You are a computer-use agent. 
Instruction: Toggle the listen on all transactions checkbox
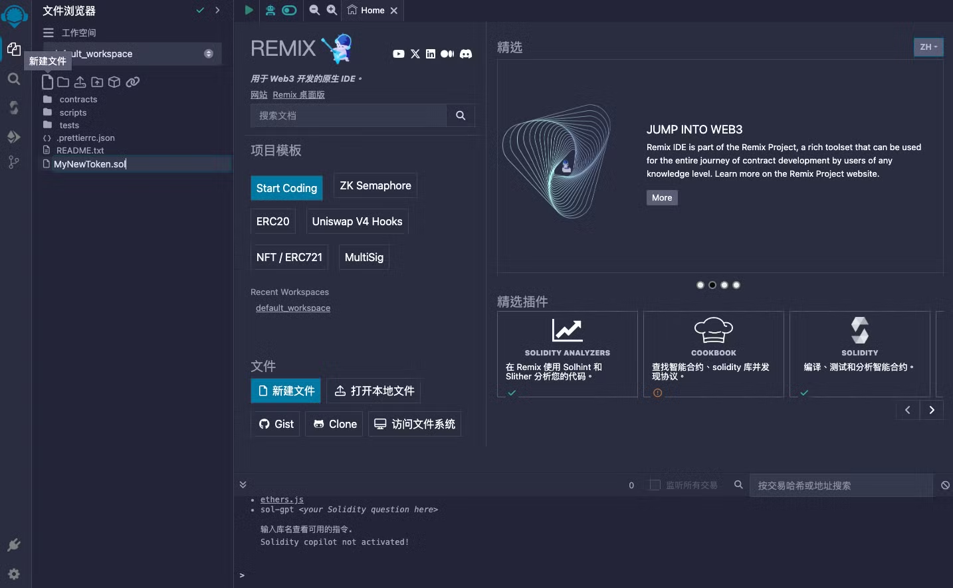tap(655, 485)
